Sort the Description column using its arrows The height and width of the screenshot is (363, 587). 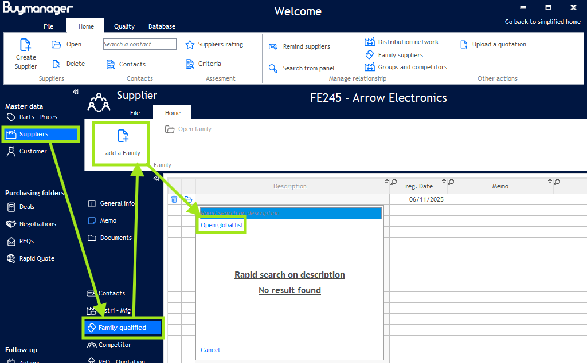tap(386, 182)
